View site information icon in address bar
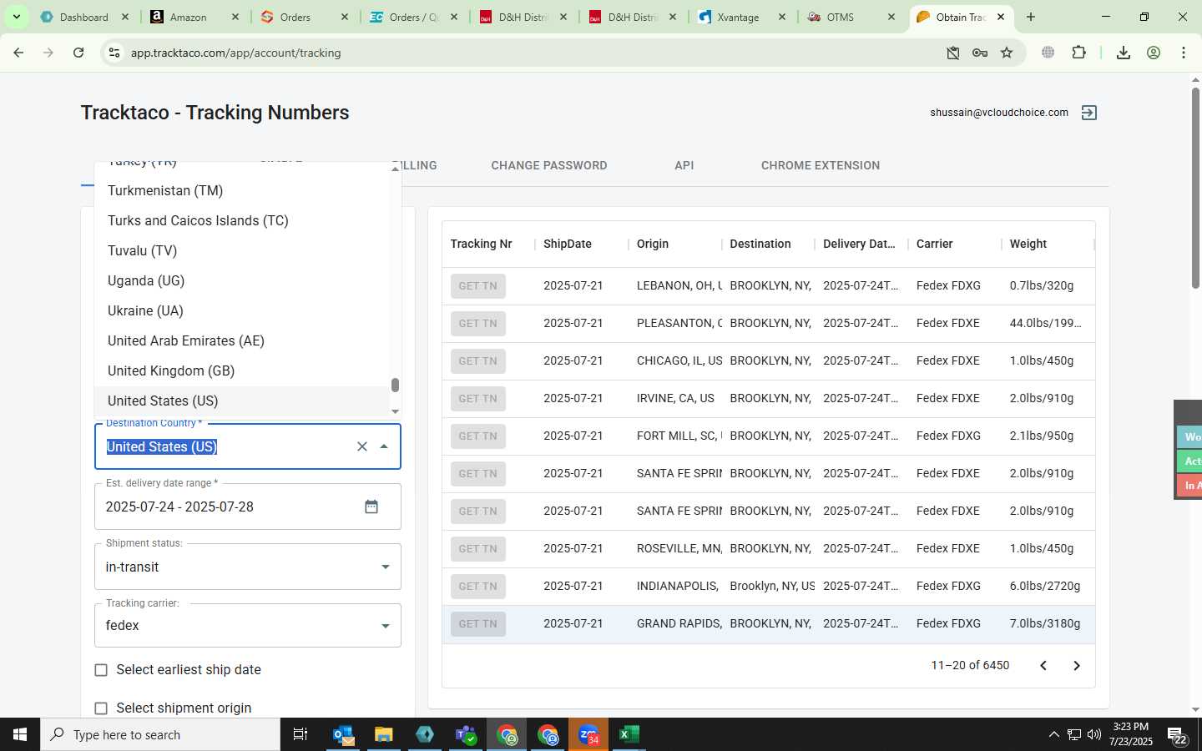The height and width of the screenshot is (751, 1202). (x=114, y=53)
